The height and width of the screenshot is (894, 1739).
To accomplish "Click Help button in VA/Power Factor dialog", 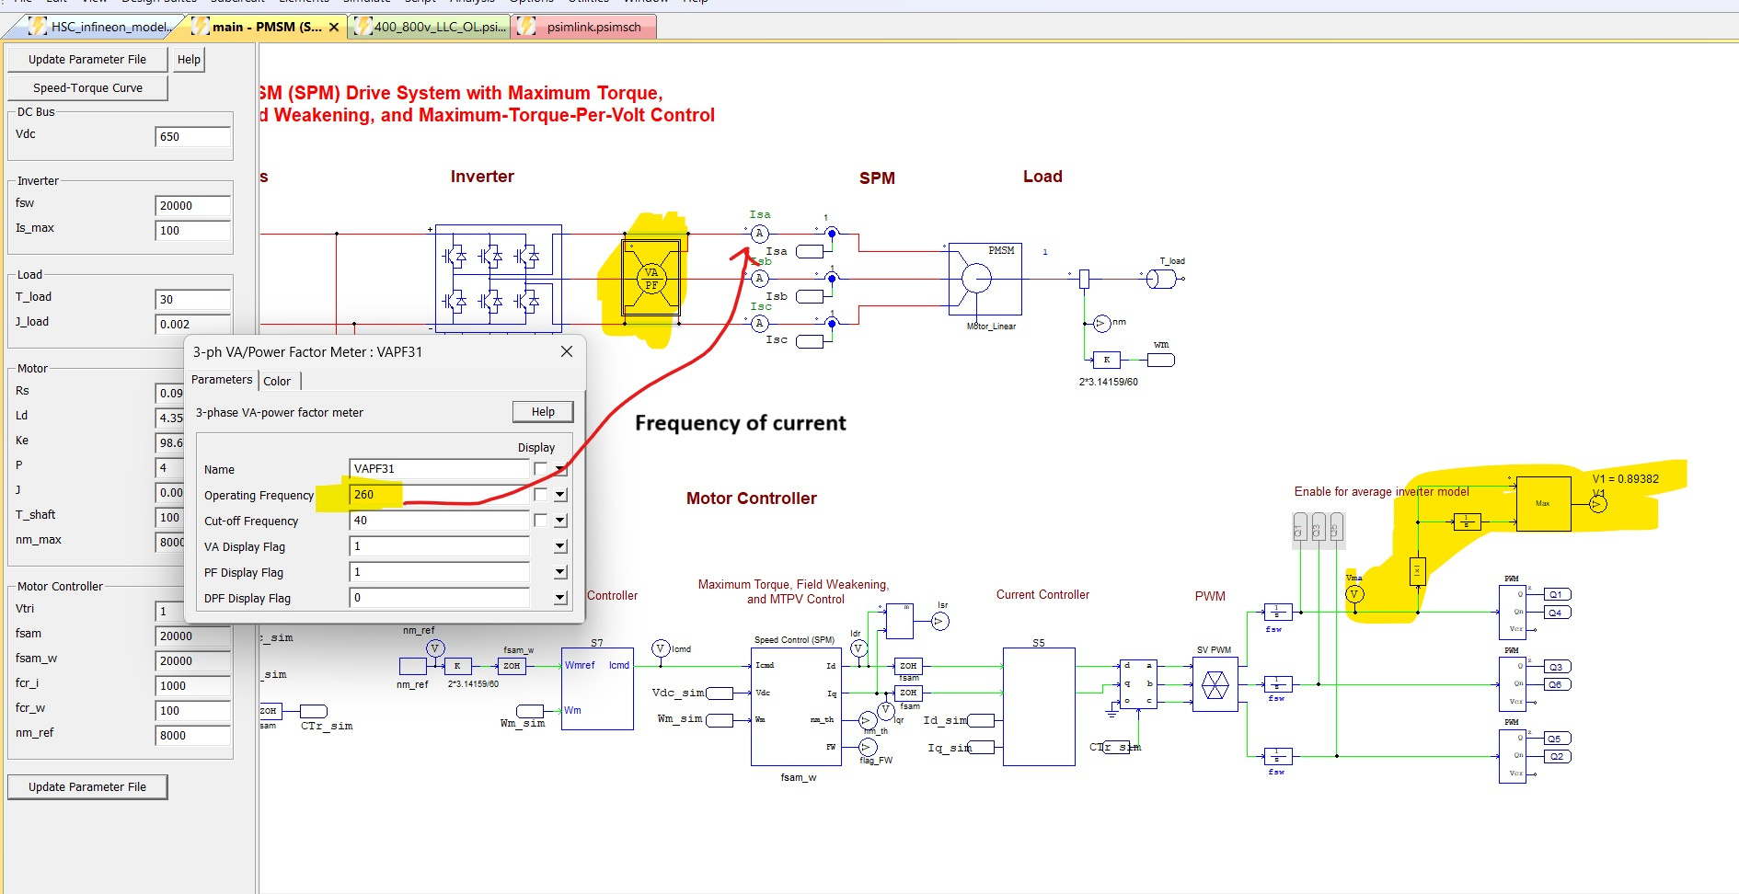I will (x=543, y=412).
